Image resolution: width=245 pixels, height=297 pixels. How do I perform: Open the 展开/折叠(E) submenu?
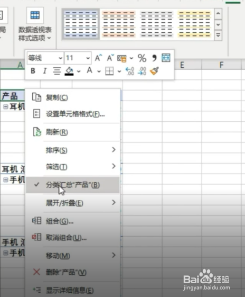pos(73,203)
